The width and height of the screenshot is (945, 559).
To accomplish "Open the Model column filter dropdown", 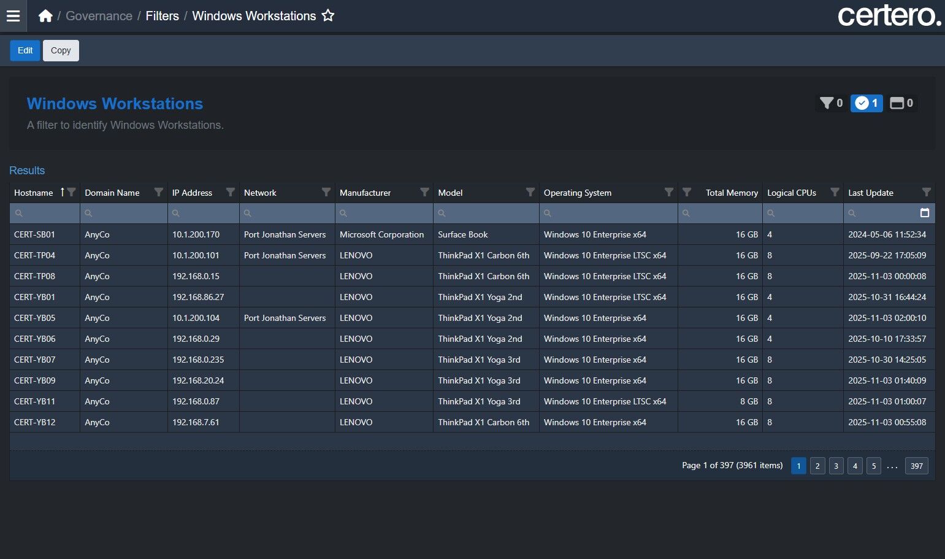I will tap(530, 193).
